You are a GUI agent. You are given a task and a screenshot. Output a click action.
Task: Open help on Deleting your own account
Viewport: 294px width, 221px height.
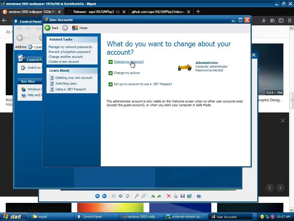pyautogui.click(x=74, y=78)
